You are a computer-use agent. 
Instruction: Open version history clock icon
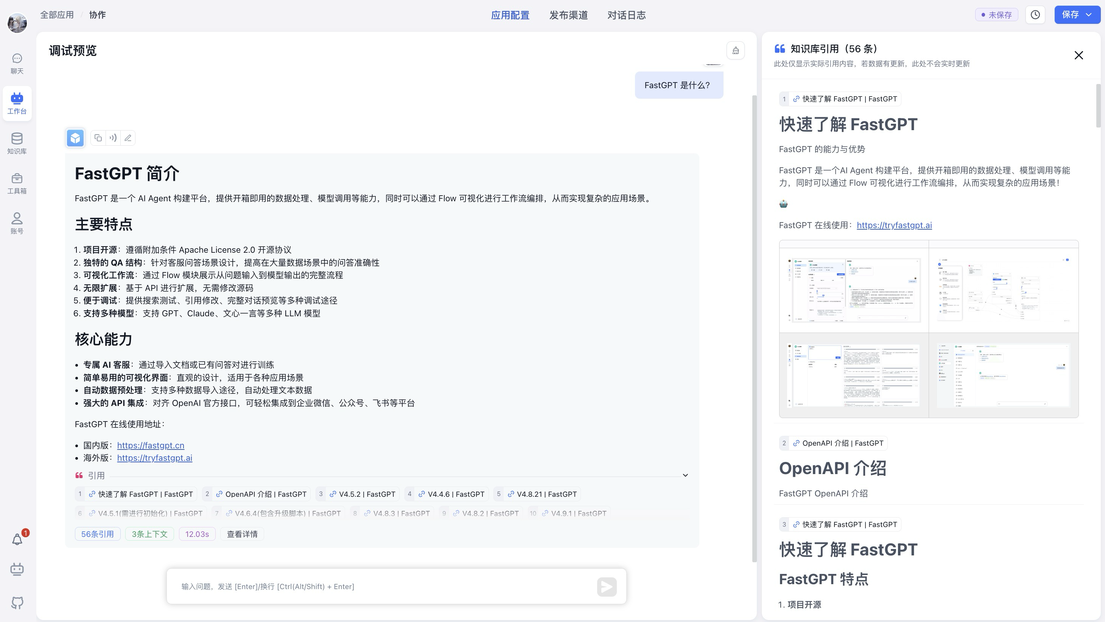coord(1035,15)
